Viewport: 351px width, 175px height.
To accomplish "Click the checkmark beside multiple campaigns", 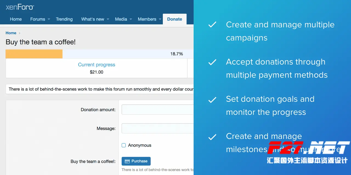I will pyautogui.click(x=212, y=25).
